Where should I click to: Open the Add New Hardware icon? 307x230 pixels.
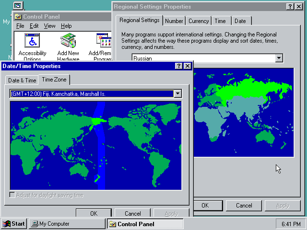[68, 47]
